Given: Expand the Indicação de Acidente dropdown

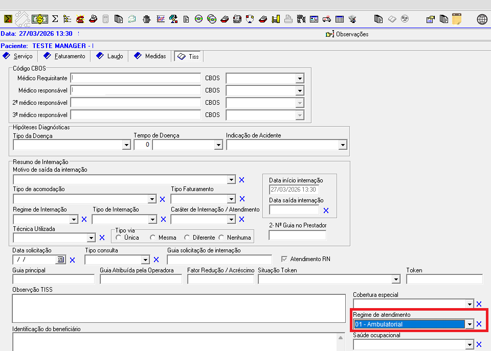Looking at the screenshot, I should pos(342,145).
